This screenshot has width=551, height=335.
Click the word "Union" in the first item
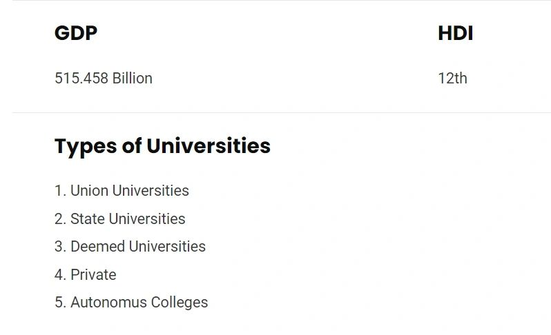pyautogui.click(x=89, y=191)
